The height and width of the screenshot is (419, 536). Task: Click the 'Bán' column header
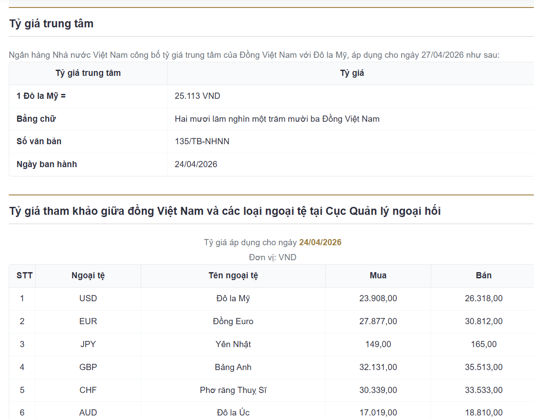coord(483,275)
